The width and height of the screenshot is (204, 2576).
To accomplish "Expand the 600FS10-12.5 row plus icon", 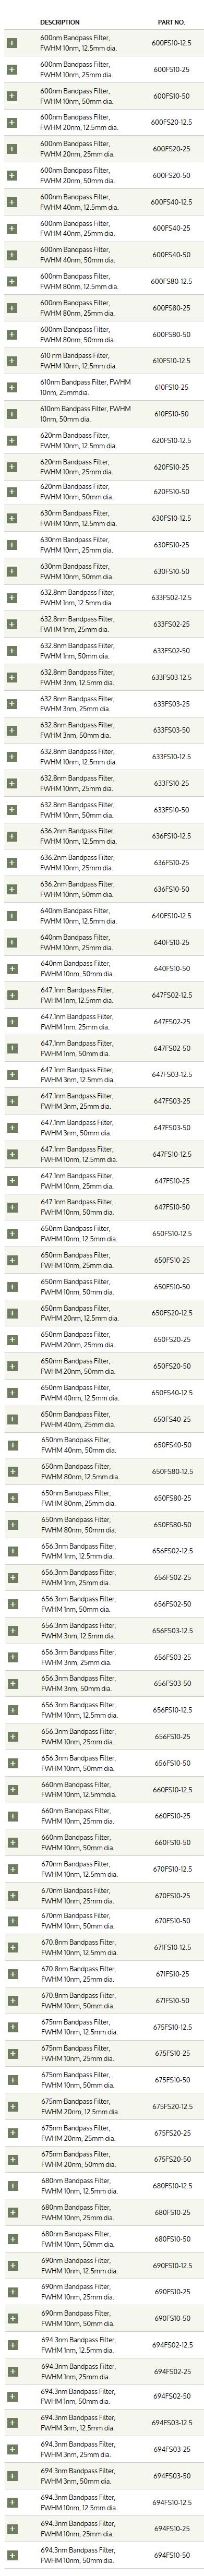I will [x=12, y=44].
